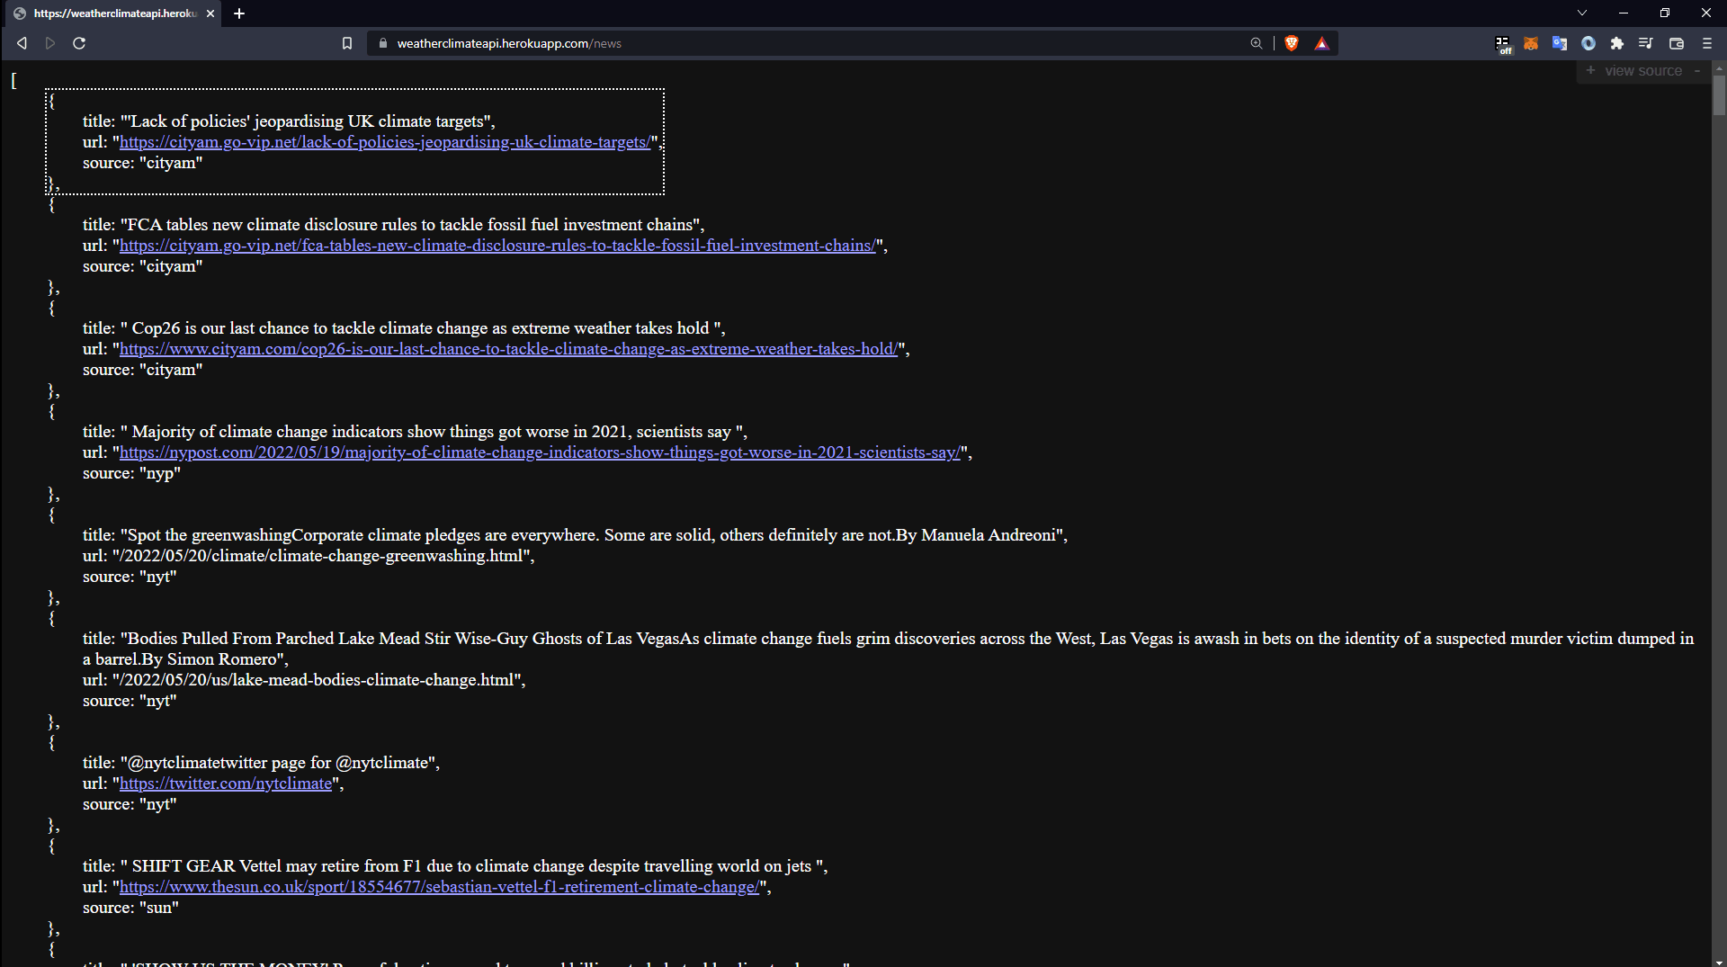Restore down the browser window
1727x967 pixels.
[x=1665, y=13]
